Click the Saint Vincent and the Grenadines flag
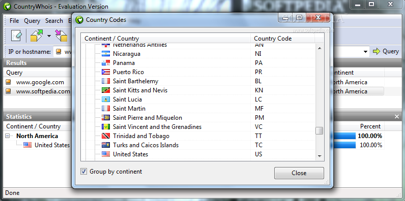Image resolution: width=405 pixels, height=201 pixels. [x=106, y=127]
